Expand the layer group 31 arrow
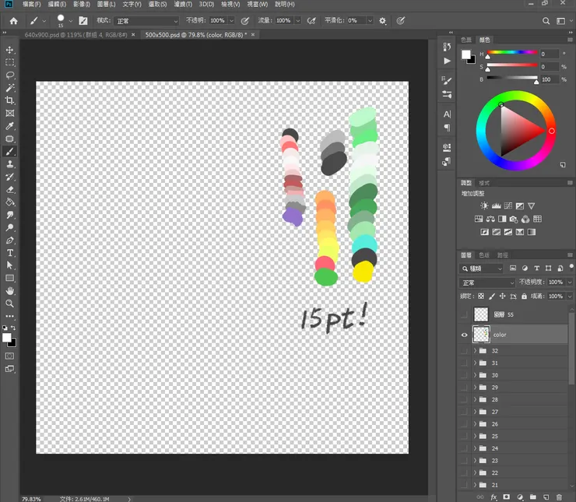The image size is (576, 502). 475,363
